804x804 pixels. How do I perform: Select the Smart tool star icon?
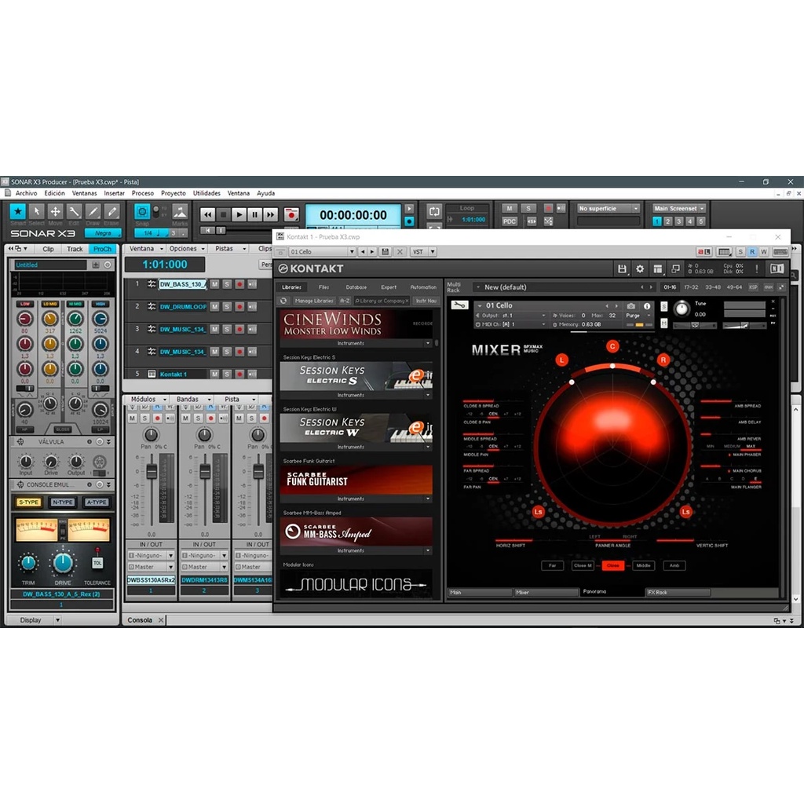[17, 211]
